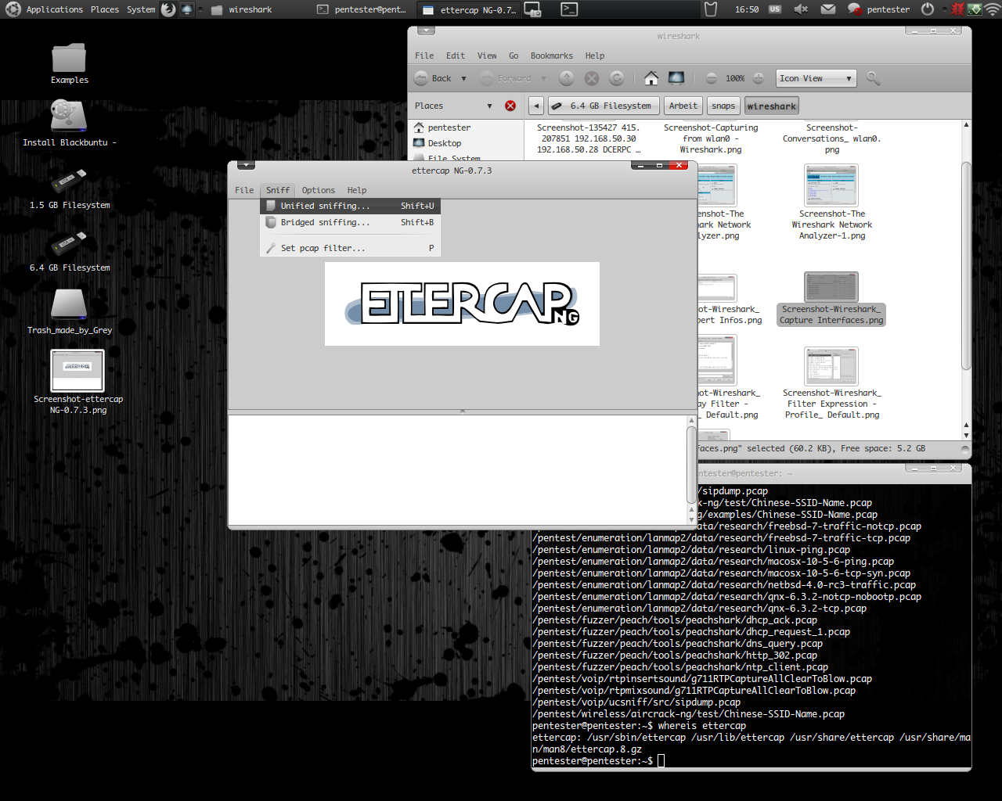The height and width of the screenshot is (801, 1002).
Task: Switch to pentester terminal taskbar entry
Action: (362, 9)
